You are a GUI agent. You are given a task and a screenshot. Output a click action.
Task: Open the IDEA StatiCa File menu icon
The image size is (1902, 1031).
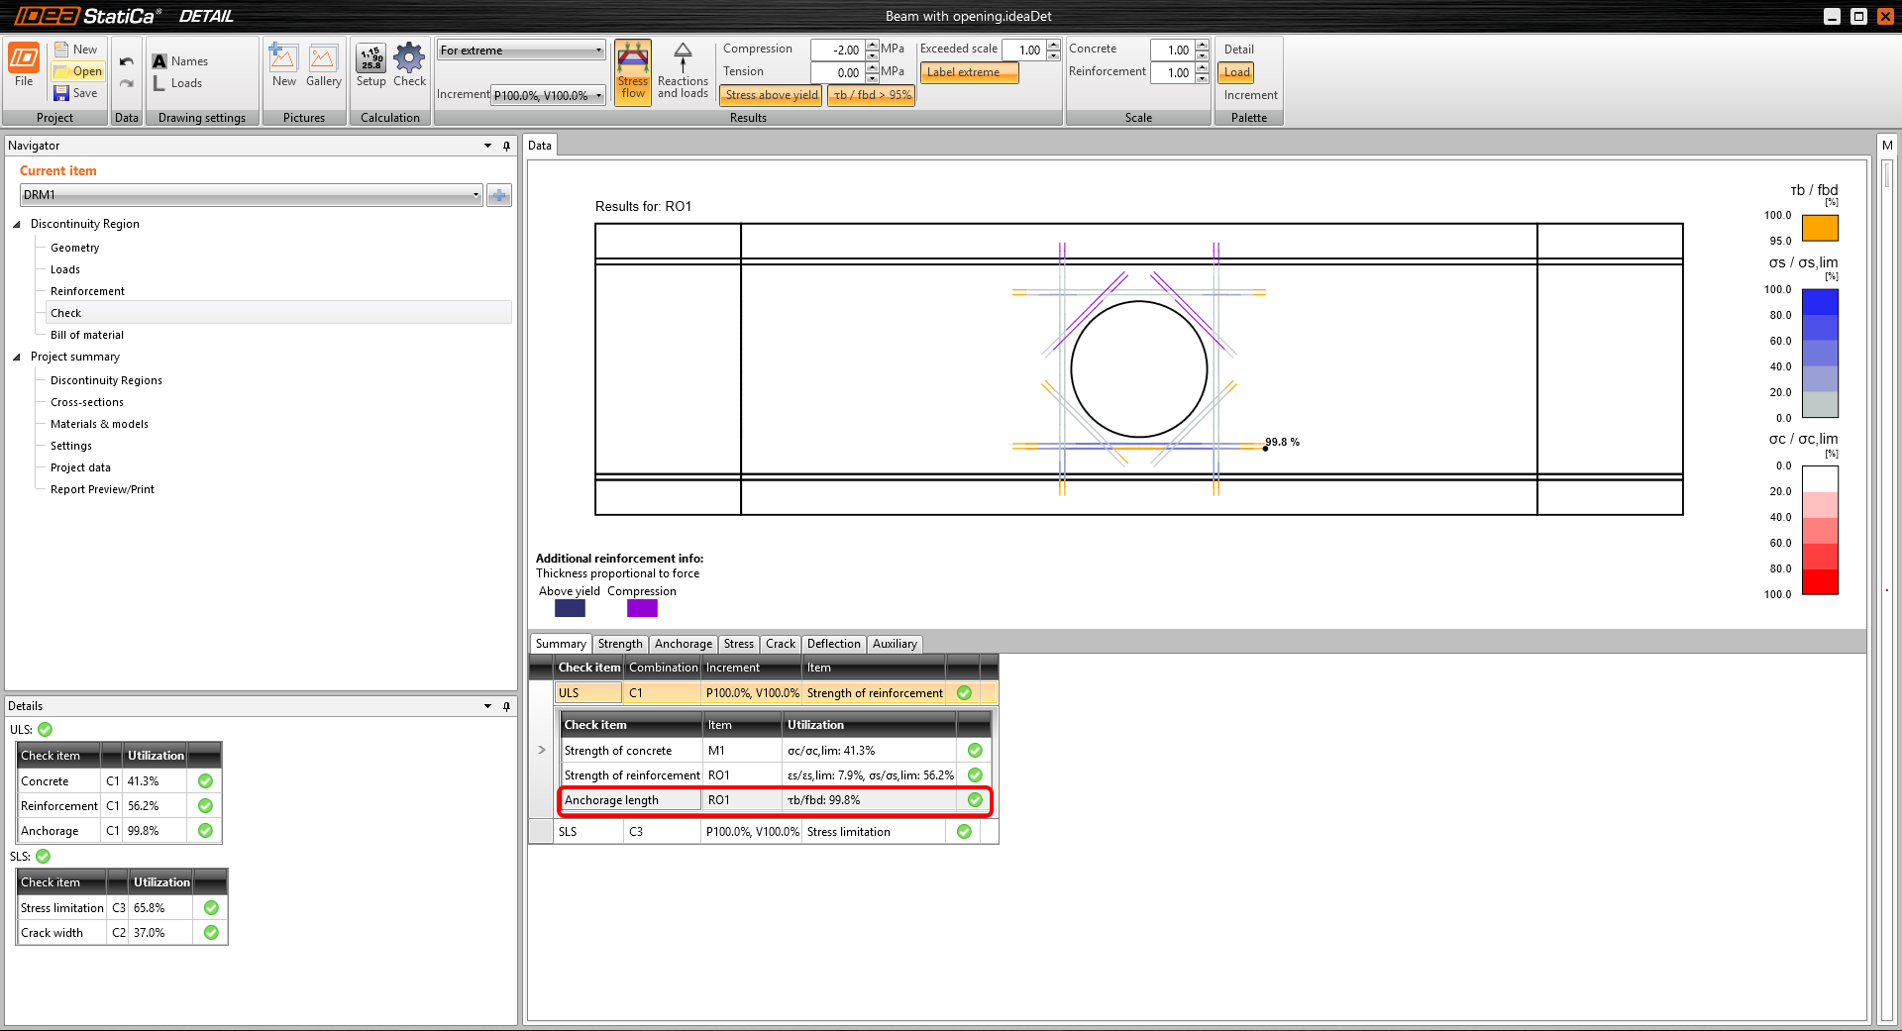[24, 59]
